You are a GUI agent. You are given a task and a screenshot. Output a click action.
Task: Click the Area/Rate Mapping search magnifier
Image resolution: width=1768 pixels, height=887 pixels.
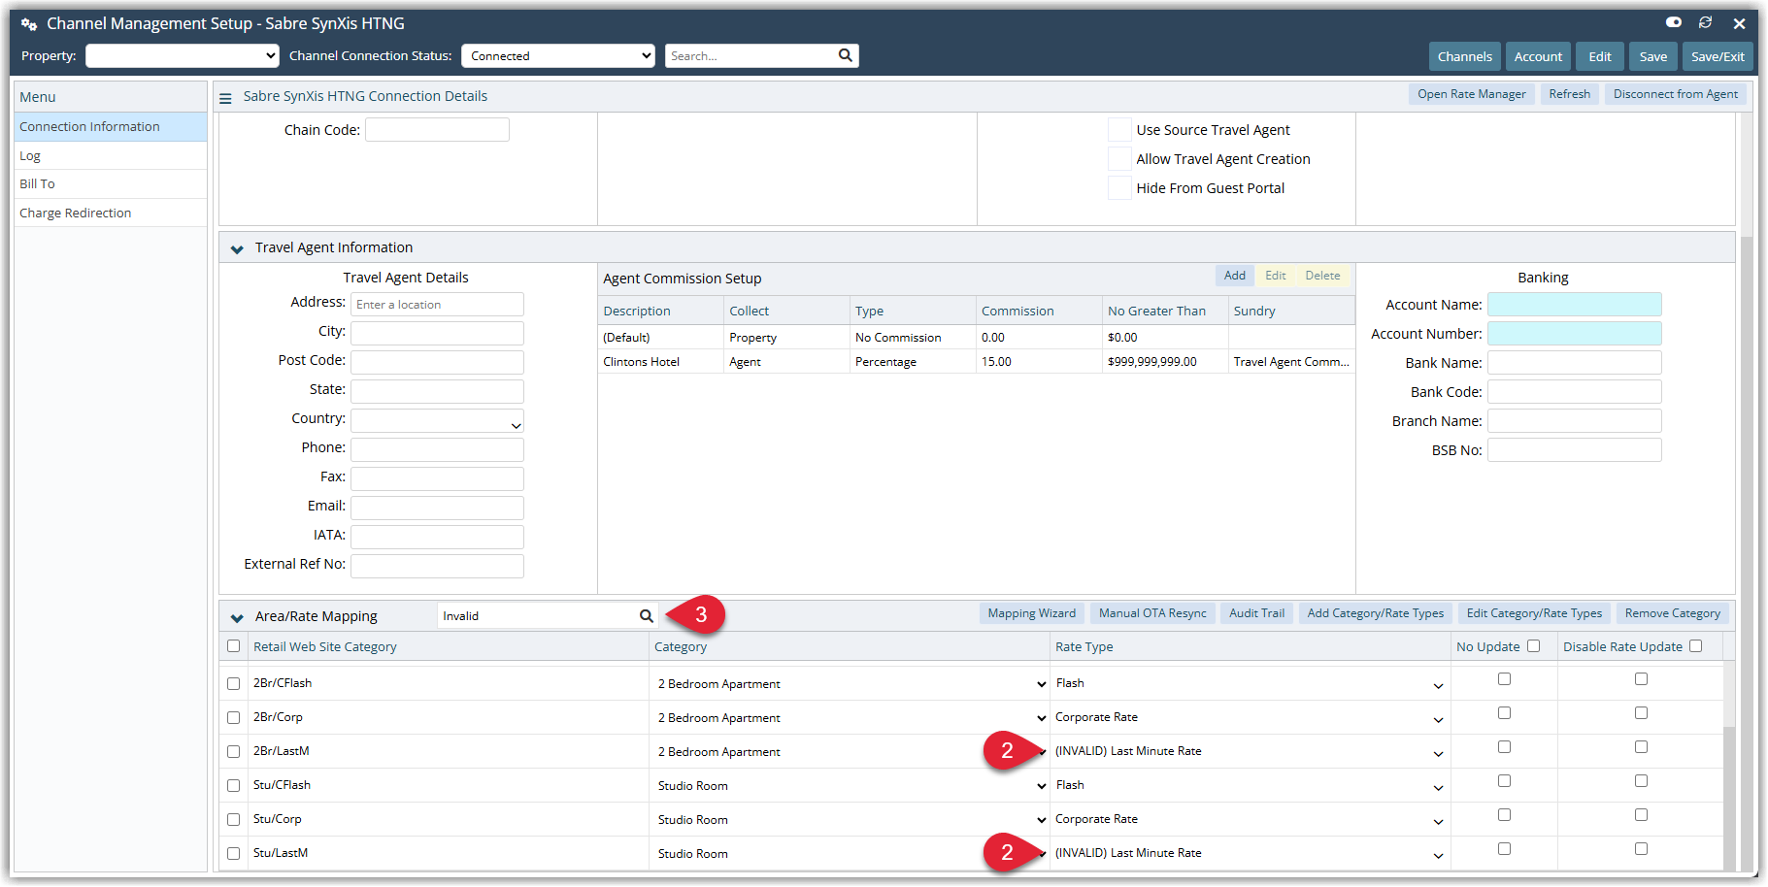[x=647, y=616]
